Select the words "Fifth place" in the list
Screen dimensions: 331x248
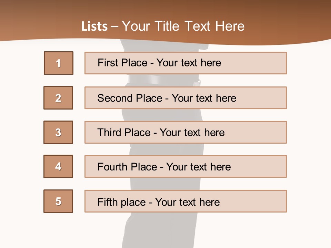(x=121, y=202)
